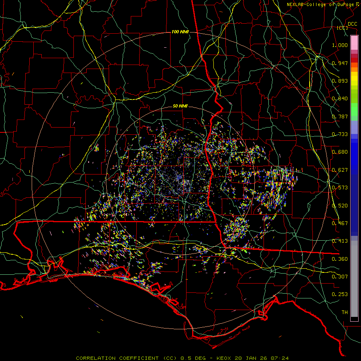The height and width of the screenshot is (361, 361).
Task: Click the 0.253 legend value
Action: click(340, 294)
